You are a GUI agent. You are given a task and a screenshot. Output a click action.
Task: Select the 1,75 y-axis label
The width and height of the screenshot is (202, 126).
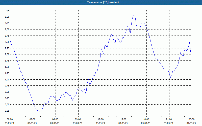click(x=7, y=61)
